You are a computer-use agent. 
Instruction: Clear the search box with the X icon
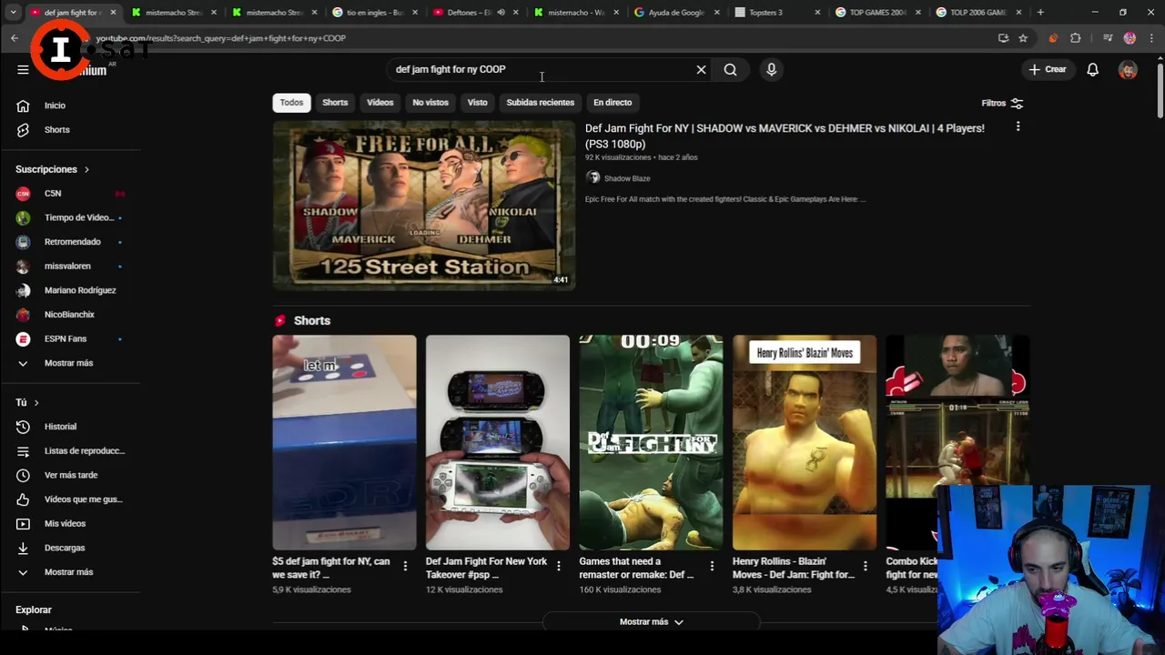[x=701, y=69]
